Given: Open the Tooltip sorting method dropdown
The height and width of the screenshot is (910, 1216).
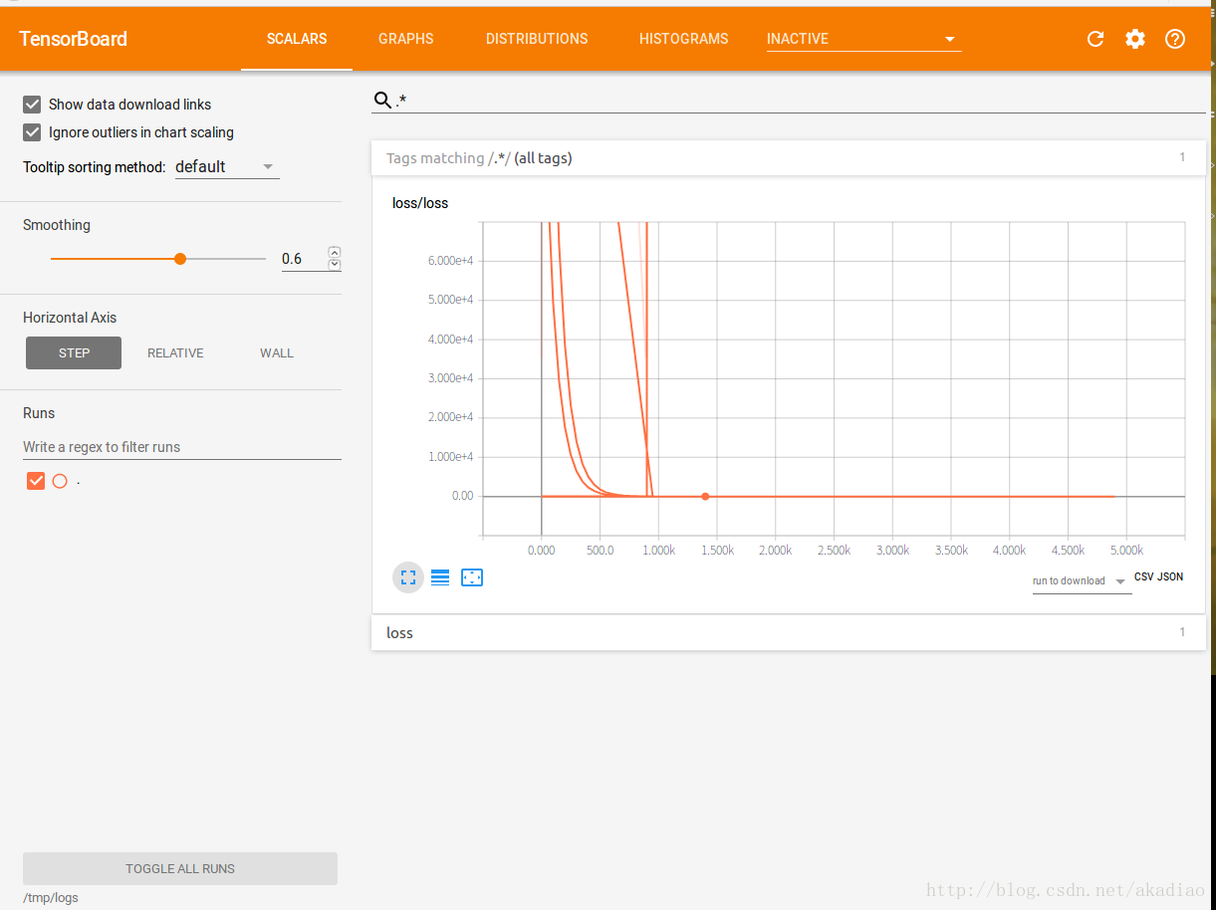Looking at the screenshot, I should 227,167.
